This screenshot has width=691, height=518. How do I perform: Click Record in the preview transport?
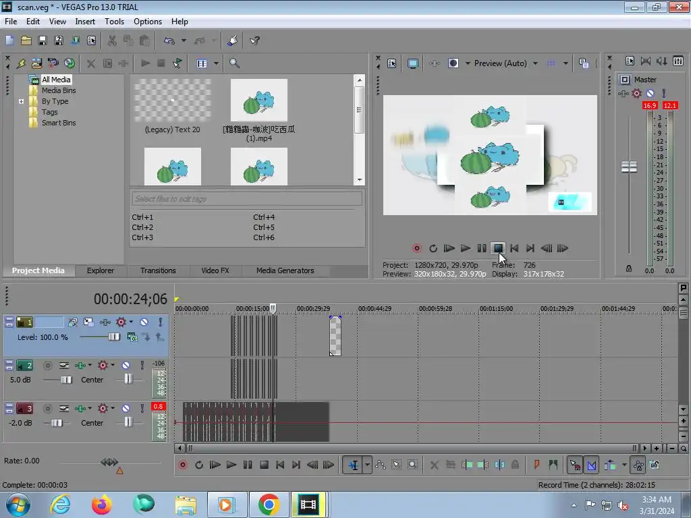pyautogui.click(x=416, y=248)
